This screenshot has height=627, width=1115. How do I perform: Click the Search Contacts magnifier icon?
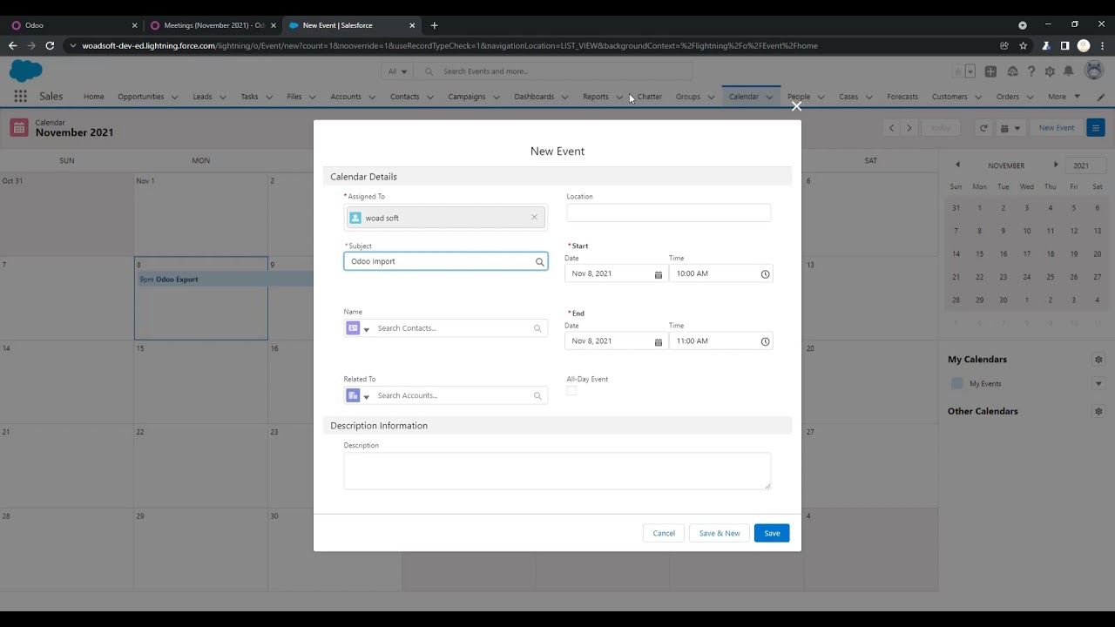tap(537, 328)
